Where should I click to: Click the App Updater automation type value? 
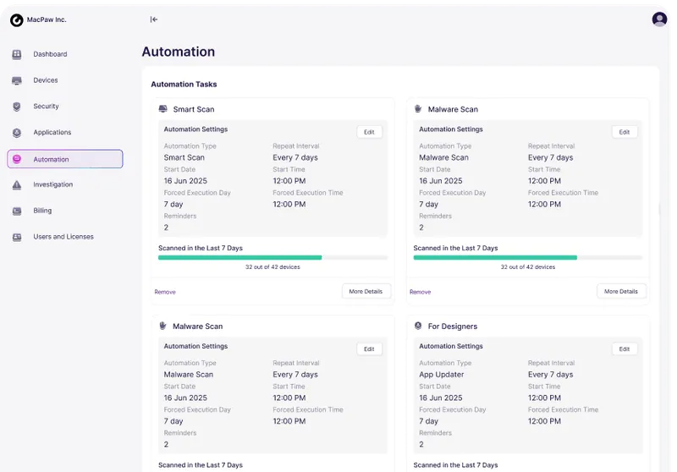click(441, 375)
